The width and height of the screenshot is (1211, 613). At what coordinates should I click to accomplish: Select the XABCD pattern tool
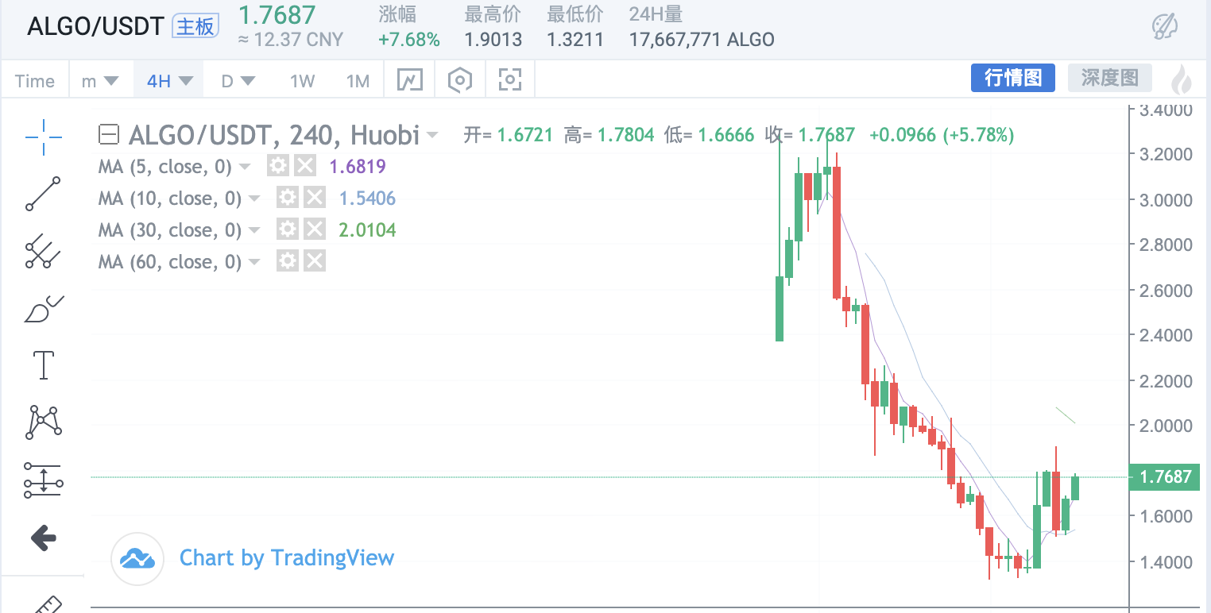point(43,422)
